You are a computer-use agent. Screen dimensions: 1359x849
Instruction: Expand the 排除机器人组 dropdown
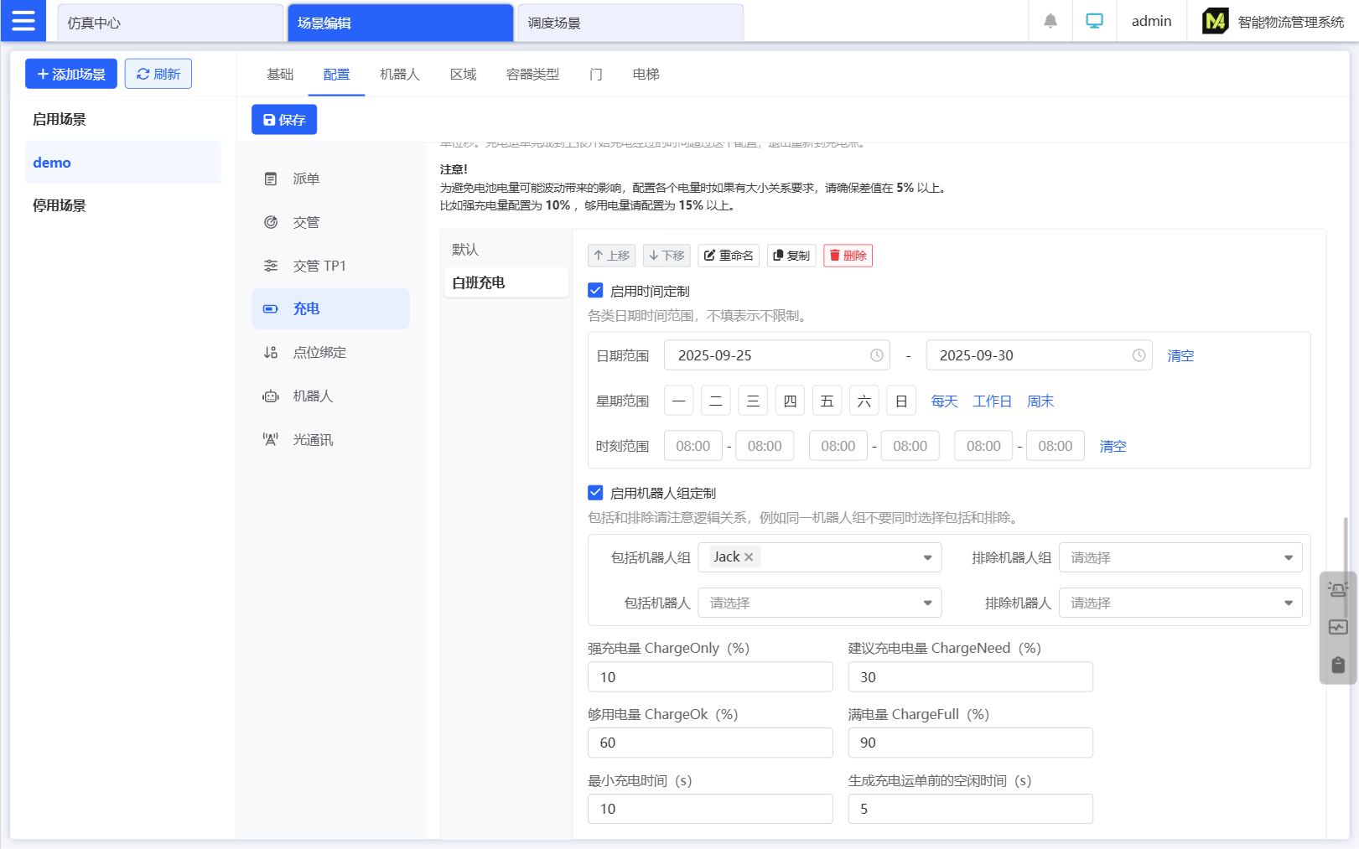point(1180,557)
